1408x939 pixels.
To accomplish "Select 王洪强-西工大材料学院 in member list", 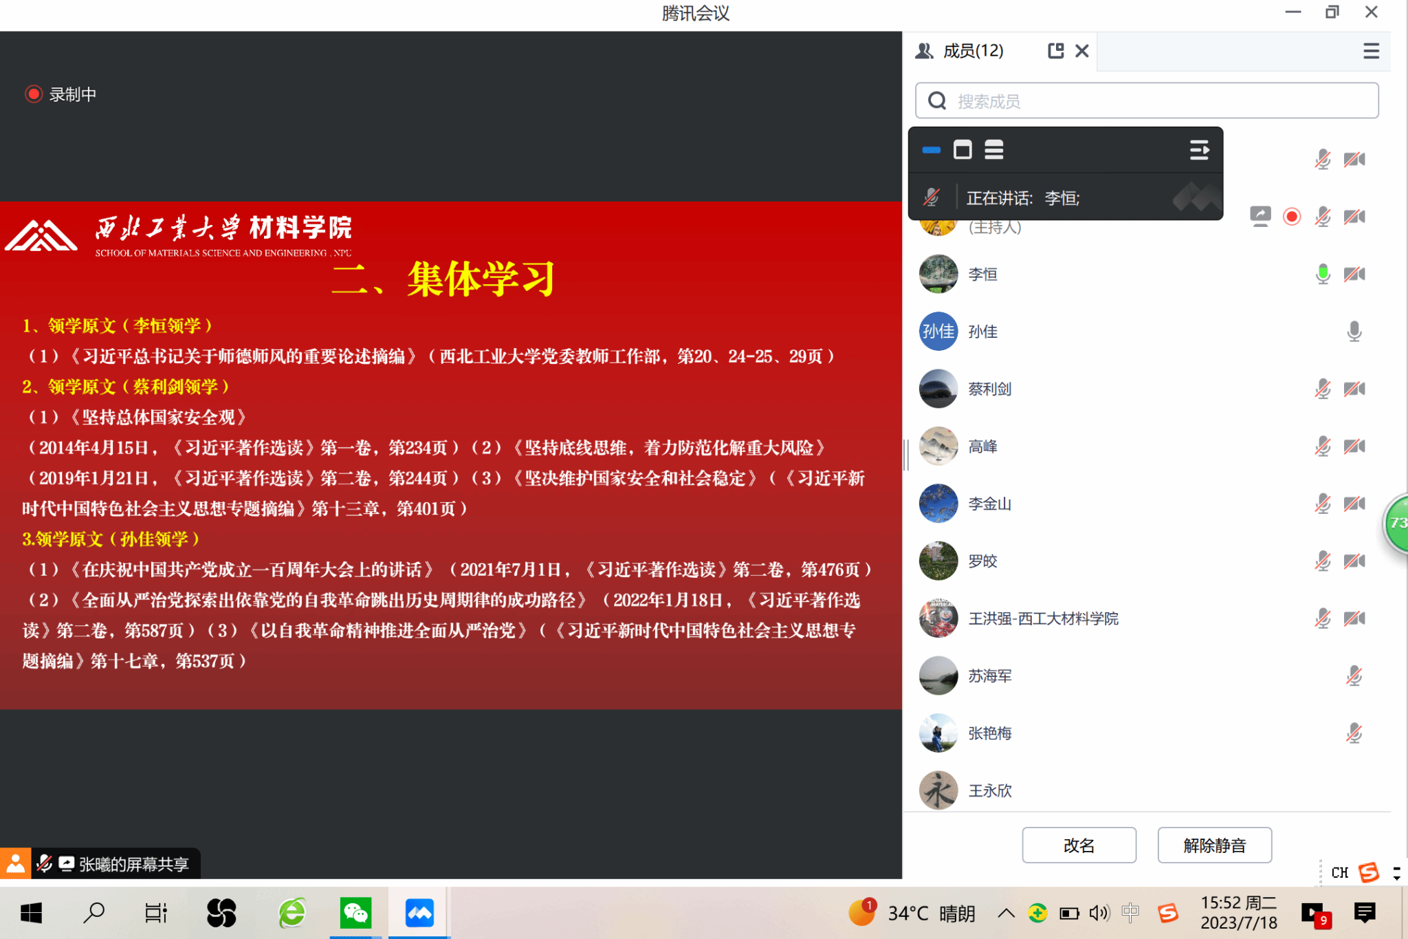I will pyautogui.click(x=1042, y=618).
